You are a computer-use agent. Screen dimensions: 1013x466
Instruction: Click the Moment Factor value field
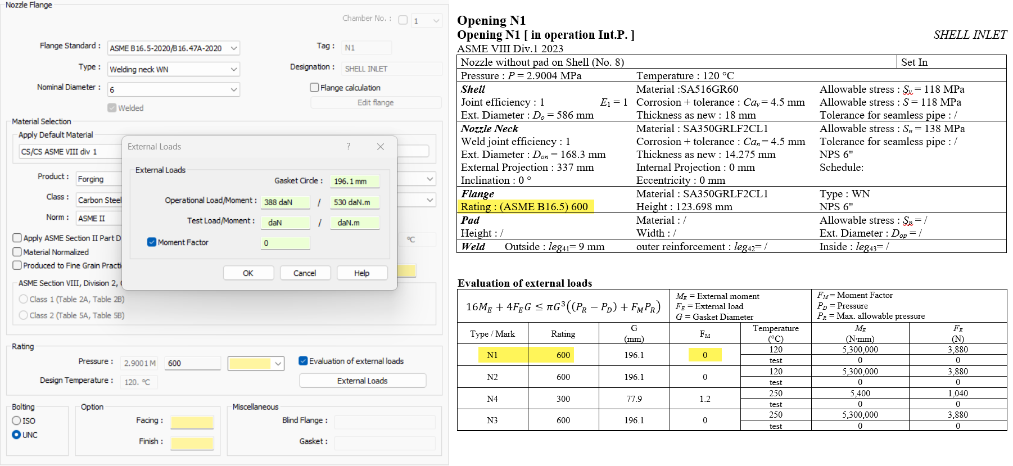coord(286,243)
